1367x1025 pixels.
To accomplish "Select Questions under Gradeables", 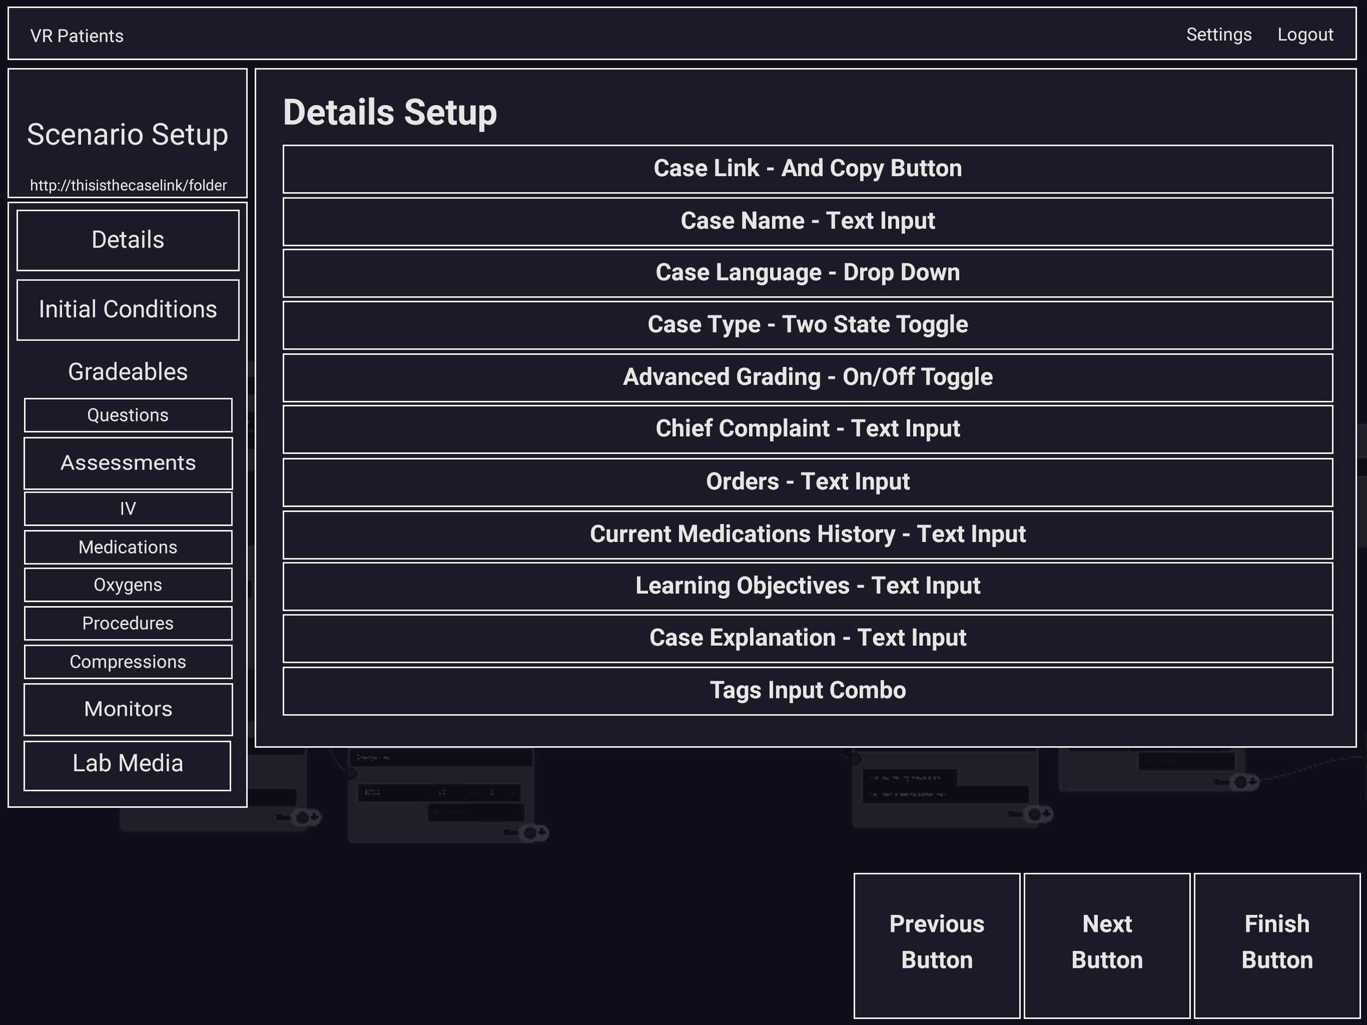I will pyautogui.click(x=128, y=415).
